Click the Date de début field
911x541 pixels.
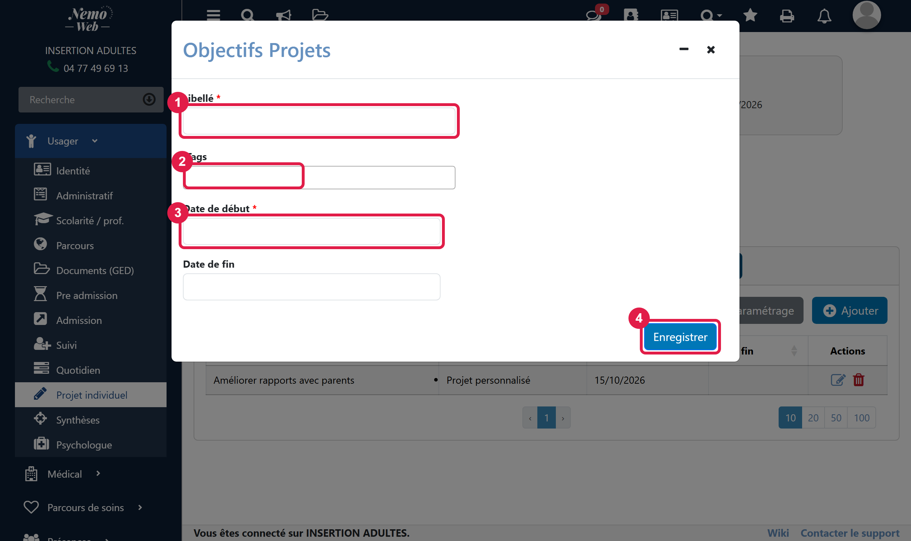click(x=312, y=231)
